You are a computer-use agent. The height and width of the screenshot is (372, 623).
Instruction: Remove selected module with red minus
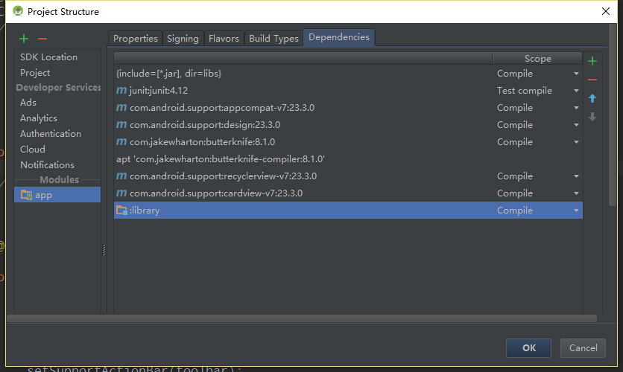[x=42, y=39]
